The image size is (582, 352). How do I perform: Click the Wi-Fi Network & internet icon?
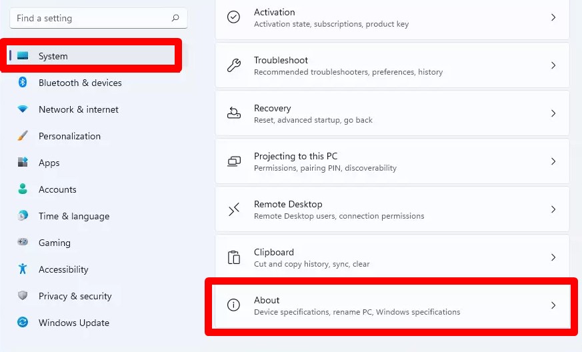click(23, 109)
